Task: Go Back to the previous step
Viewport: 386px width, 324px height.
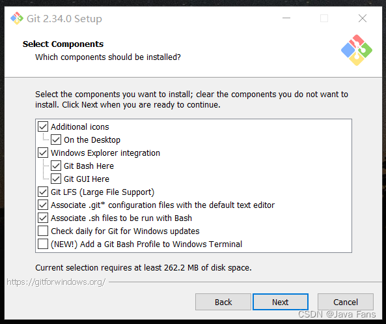Action: [x=223, y=302]
